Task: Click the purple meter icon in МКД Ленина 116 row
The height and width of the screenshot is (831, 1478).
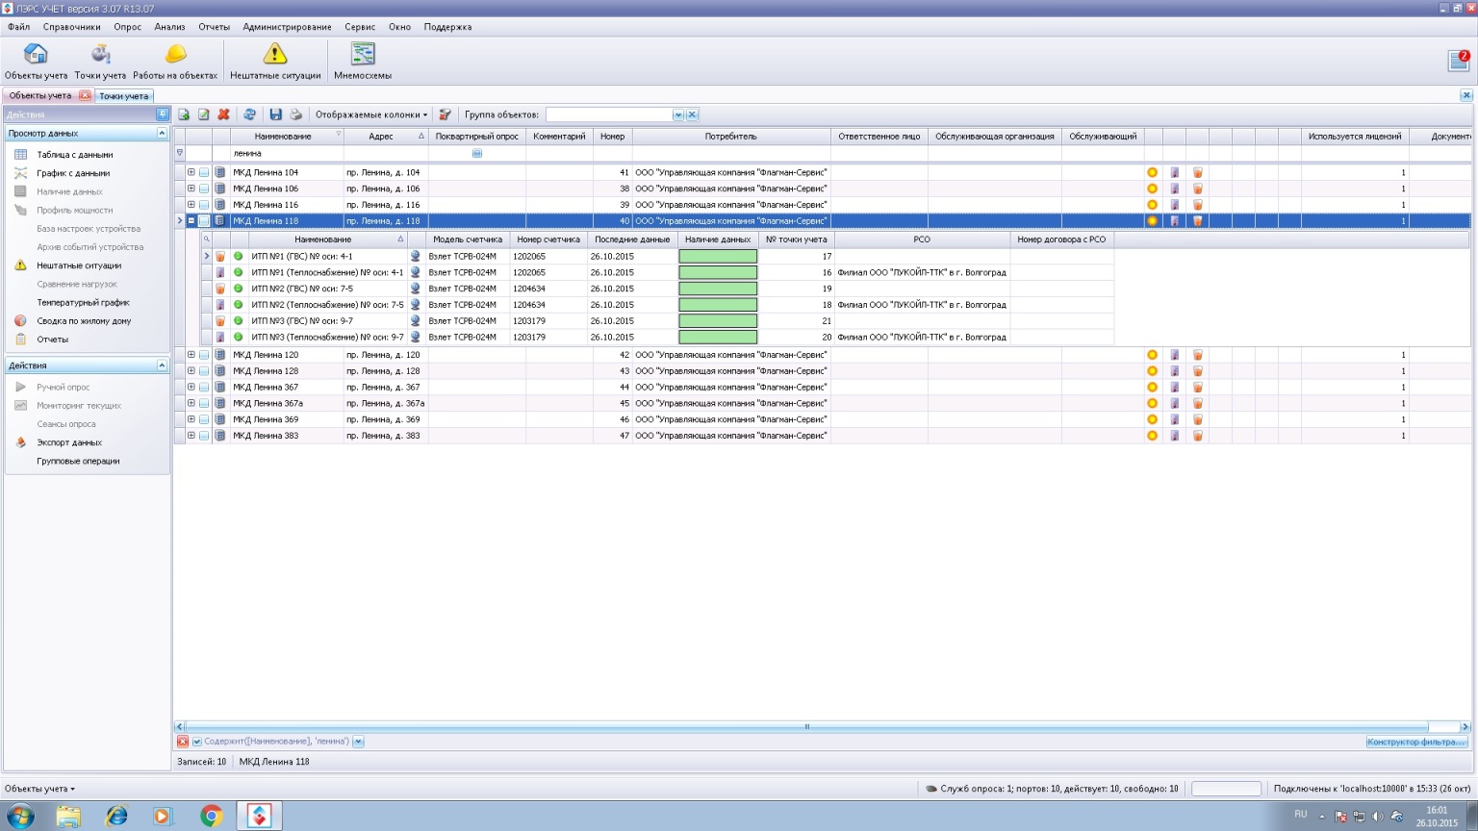Action: [x=1175, y=205]
